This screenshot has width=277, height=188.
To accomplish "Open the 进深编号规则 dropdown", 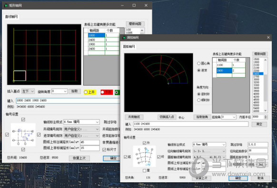I will click(81, 136).
